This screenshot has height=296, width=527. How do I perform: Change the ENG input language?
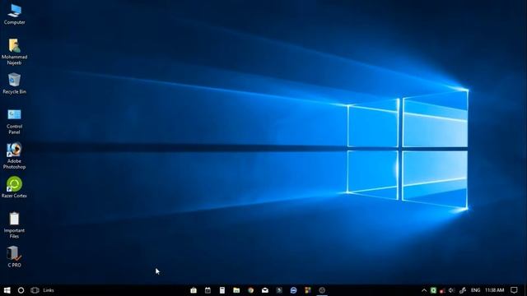(x=475, y=290)
